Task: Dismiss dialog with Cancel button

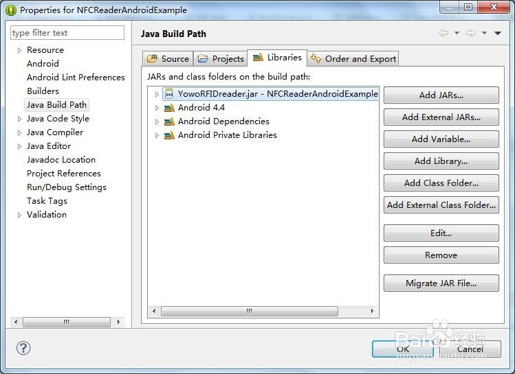Action: coord(470,349)
